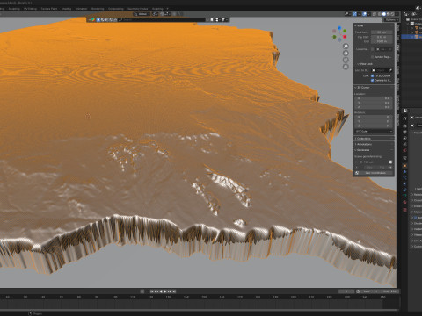Image resolution: width=422 pixels, height=316 pixels.
Task: Enable the Local Camera checkbox
Action: 373,49
